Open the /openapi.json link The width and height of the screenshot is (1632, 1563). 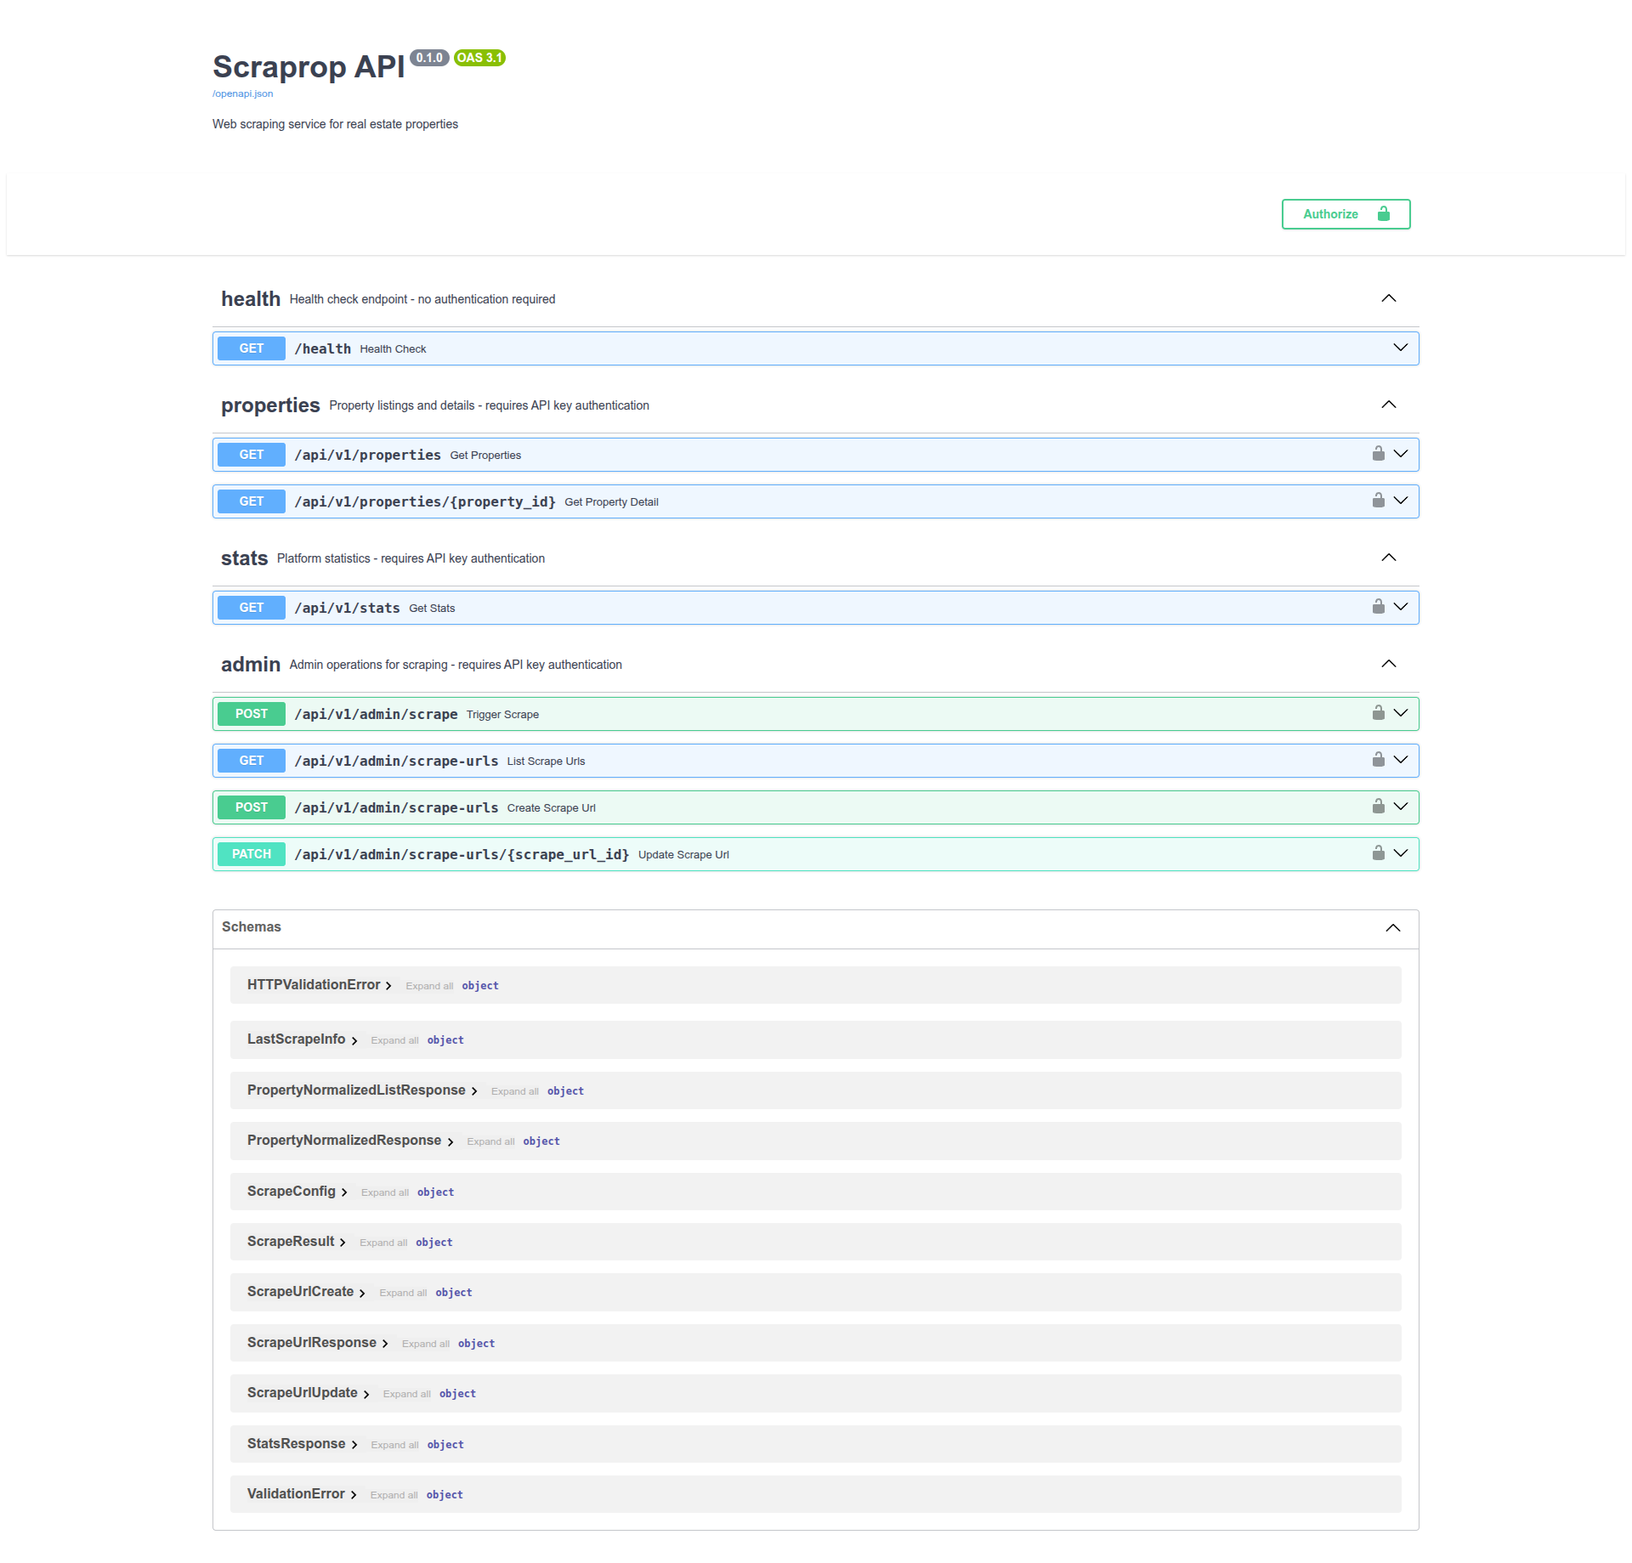(x=242, y=93)
